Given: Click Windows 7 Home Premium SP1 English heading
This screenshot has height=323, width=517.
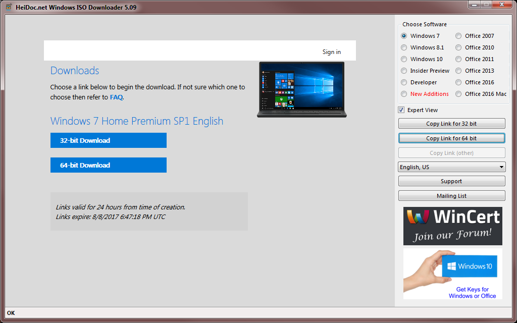Looking at the screenshot, I should click(x=137, y=121).
